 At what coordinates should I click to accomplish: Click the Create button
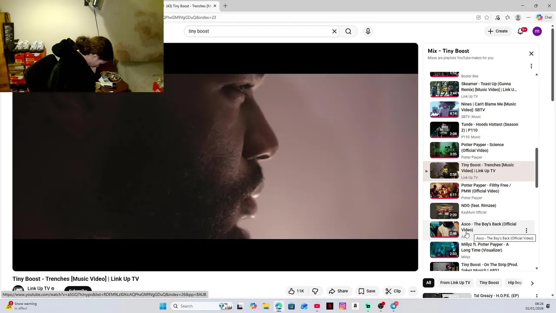click(498, 31)
